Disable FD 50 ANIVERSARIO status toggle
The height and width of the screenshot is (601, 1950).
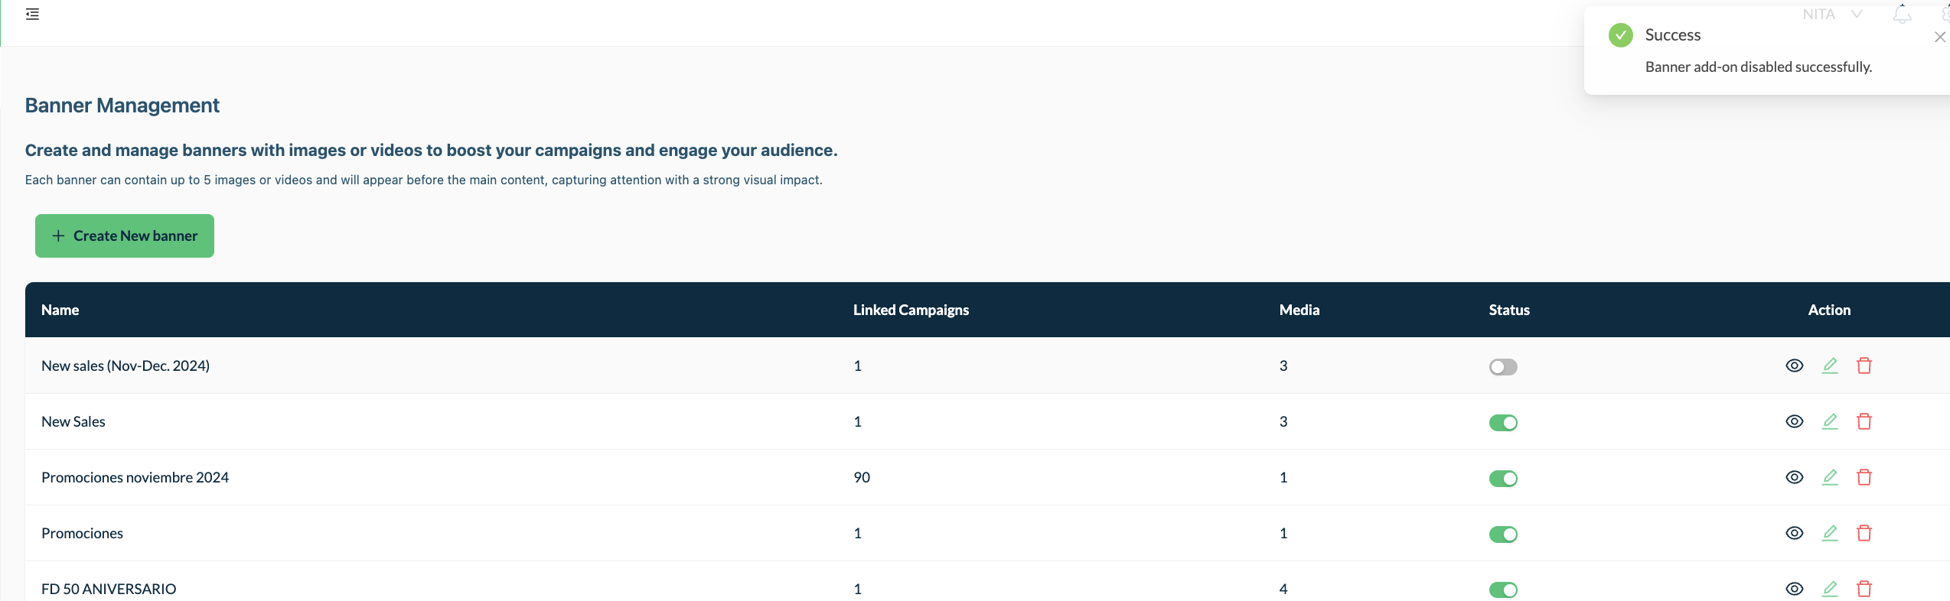[x=1503, y=590]
